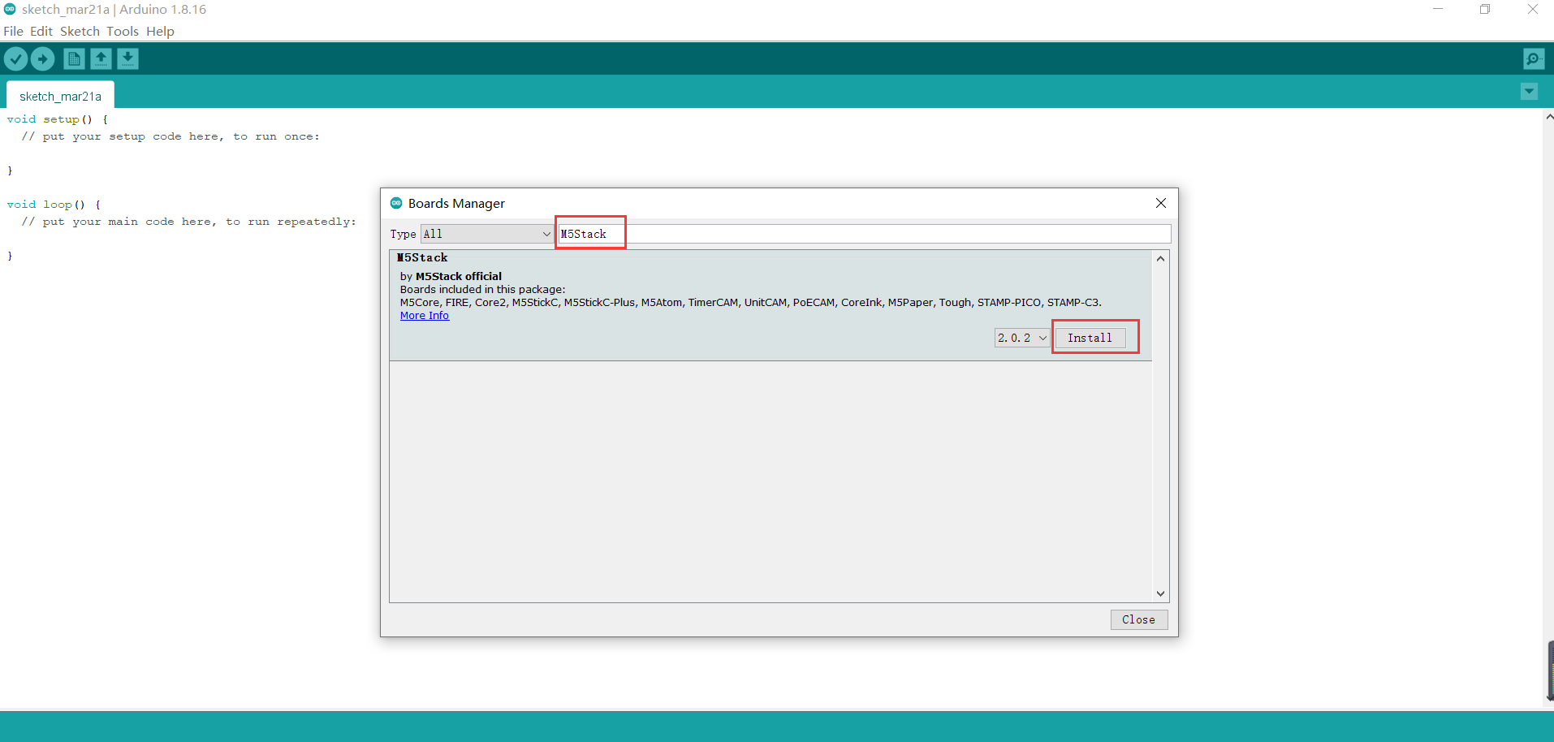1554x742 pixels.
Task: Click the Verify sketch checkmark icon
Action: click(x=15, y=58)
